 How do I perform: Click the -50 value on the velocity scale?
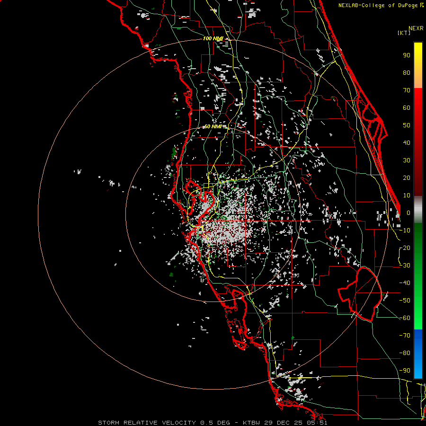[405, 301]
